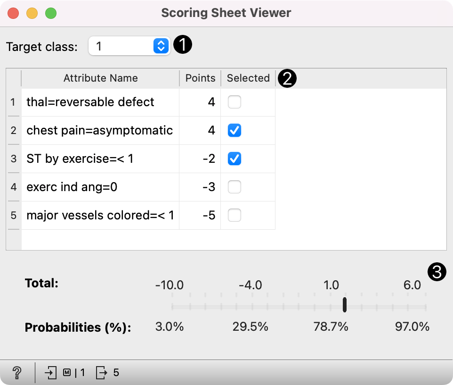Click the black number 2 annotation badge
Viewport: 453px width, 385px height.
pos(287,78)
